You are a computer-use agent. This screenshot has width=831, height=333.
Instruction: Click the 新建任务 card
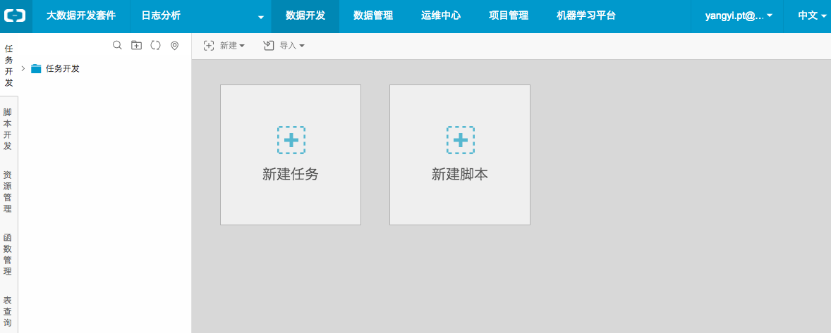coord(291,155)
